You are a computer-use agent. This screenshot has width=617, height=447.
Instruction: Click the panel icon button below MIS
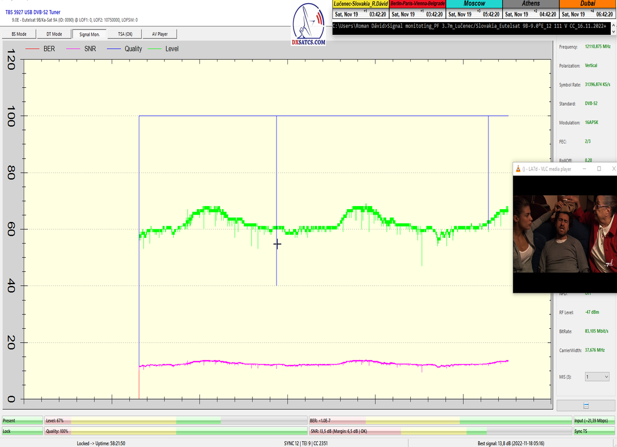(586, 405)
